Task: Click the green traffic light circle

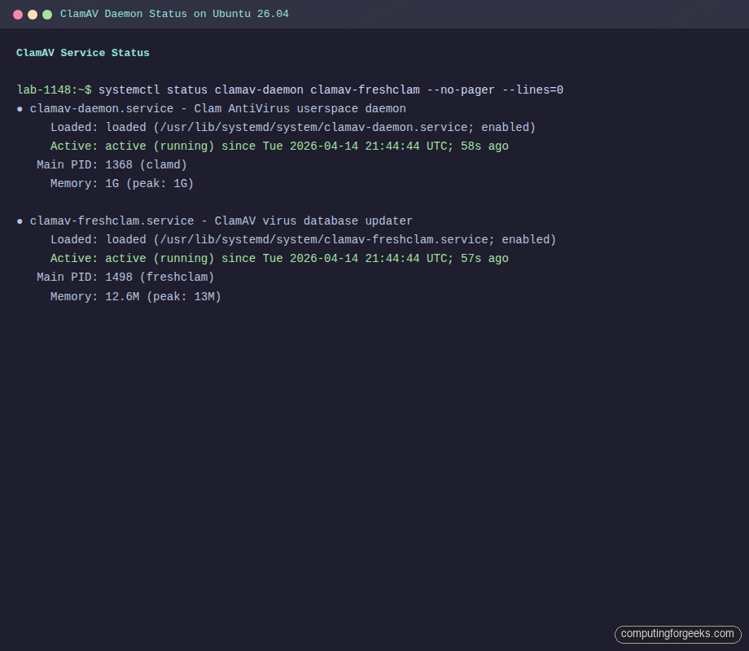Action: [x=47, y=14]
